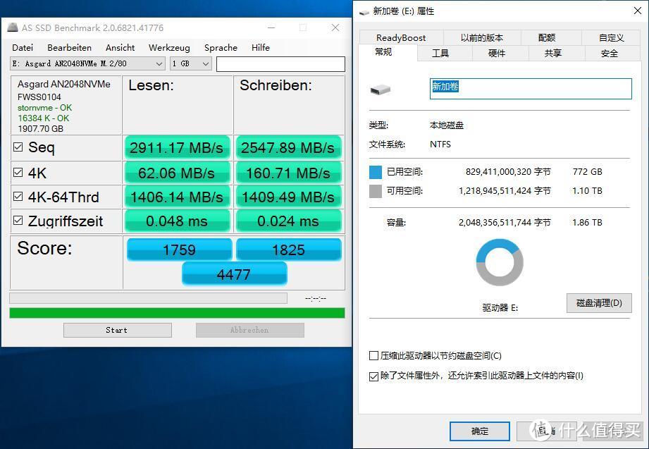Enable compress this drive checkbox
Screen dimensions: 649x449
coord(373,356)
